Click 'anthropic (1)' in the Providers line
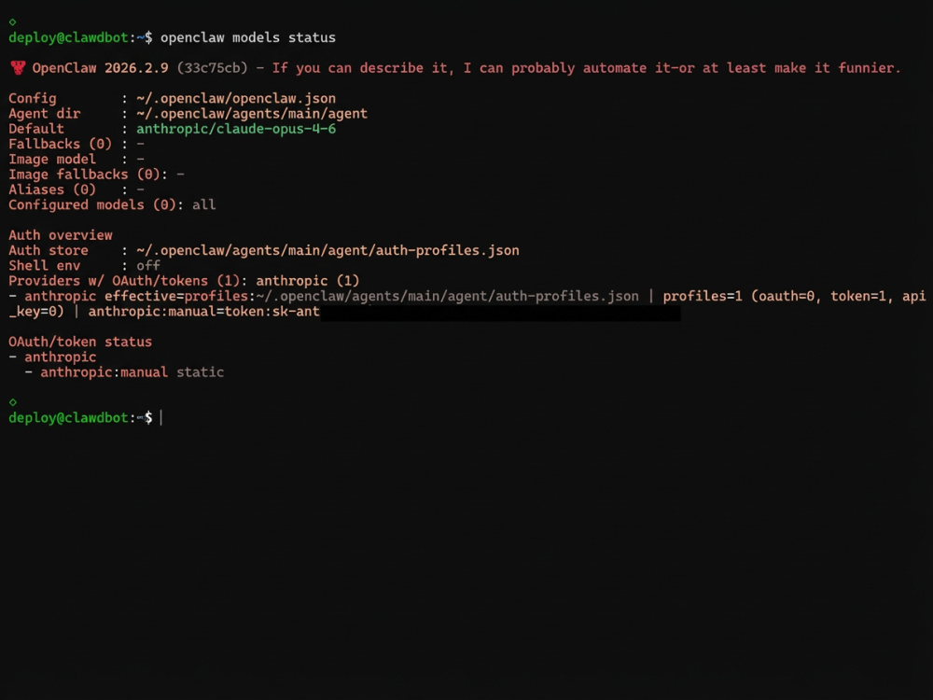This screenshot has width=933, height=700. click(308, 281)
